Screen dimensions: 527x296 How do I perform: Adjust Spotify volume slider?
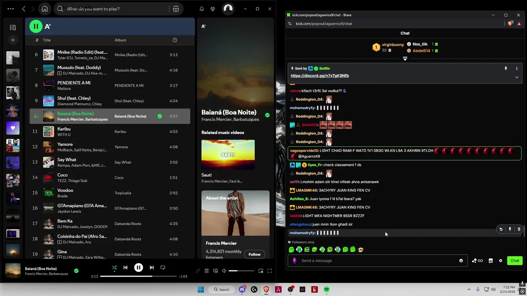point(241,271)
